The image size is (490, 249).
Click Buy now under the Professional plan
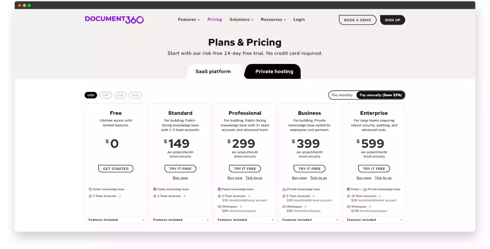point(235,177)
